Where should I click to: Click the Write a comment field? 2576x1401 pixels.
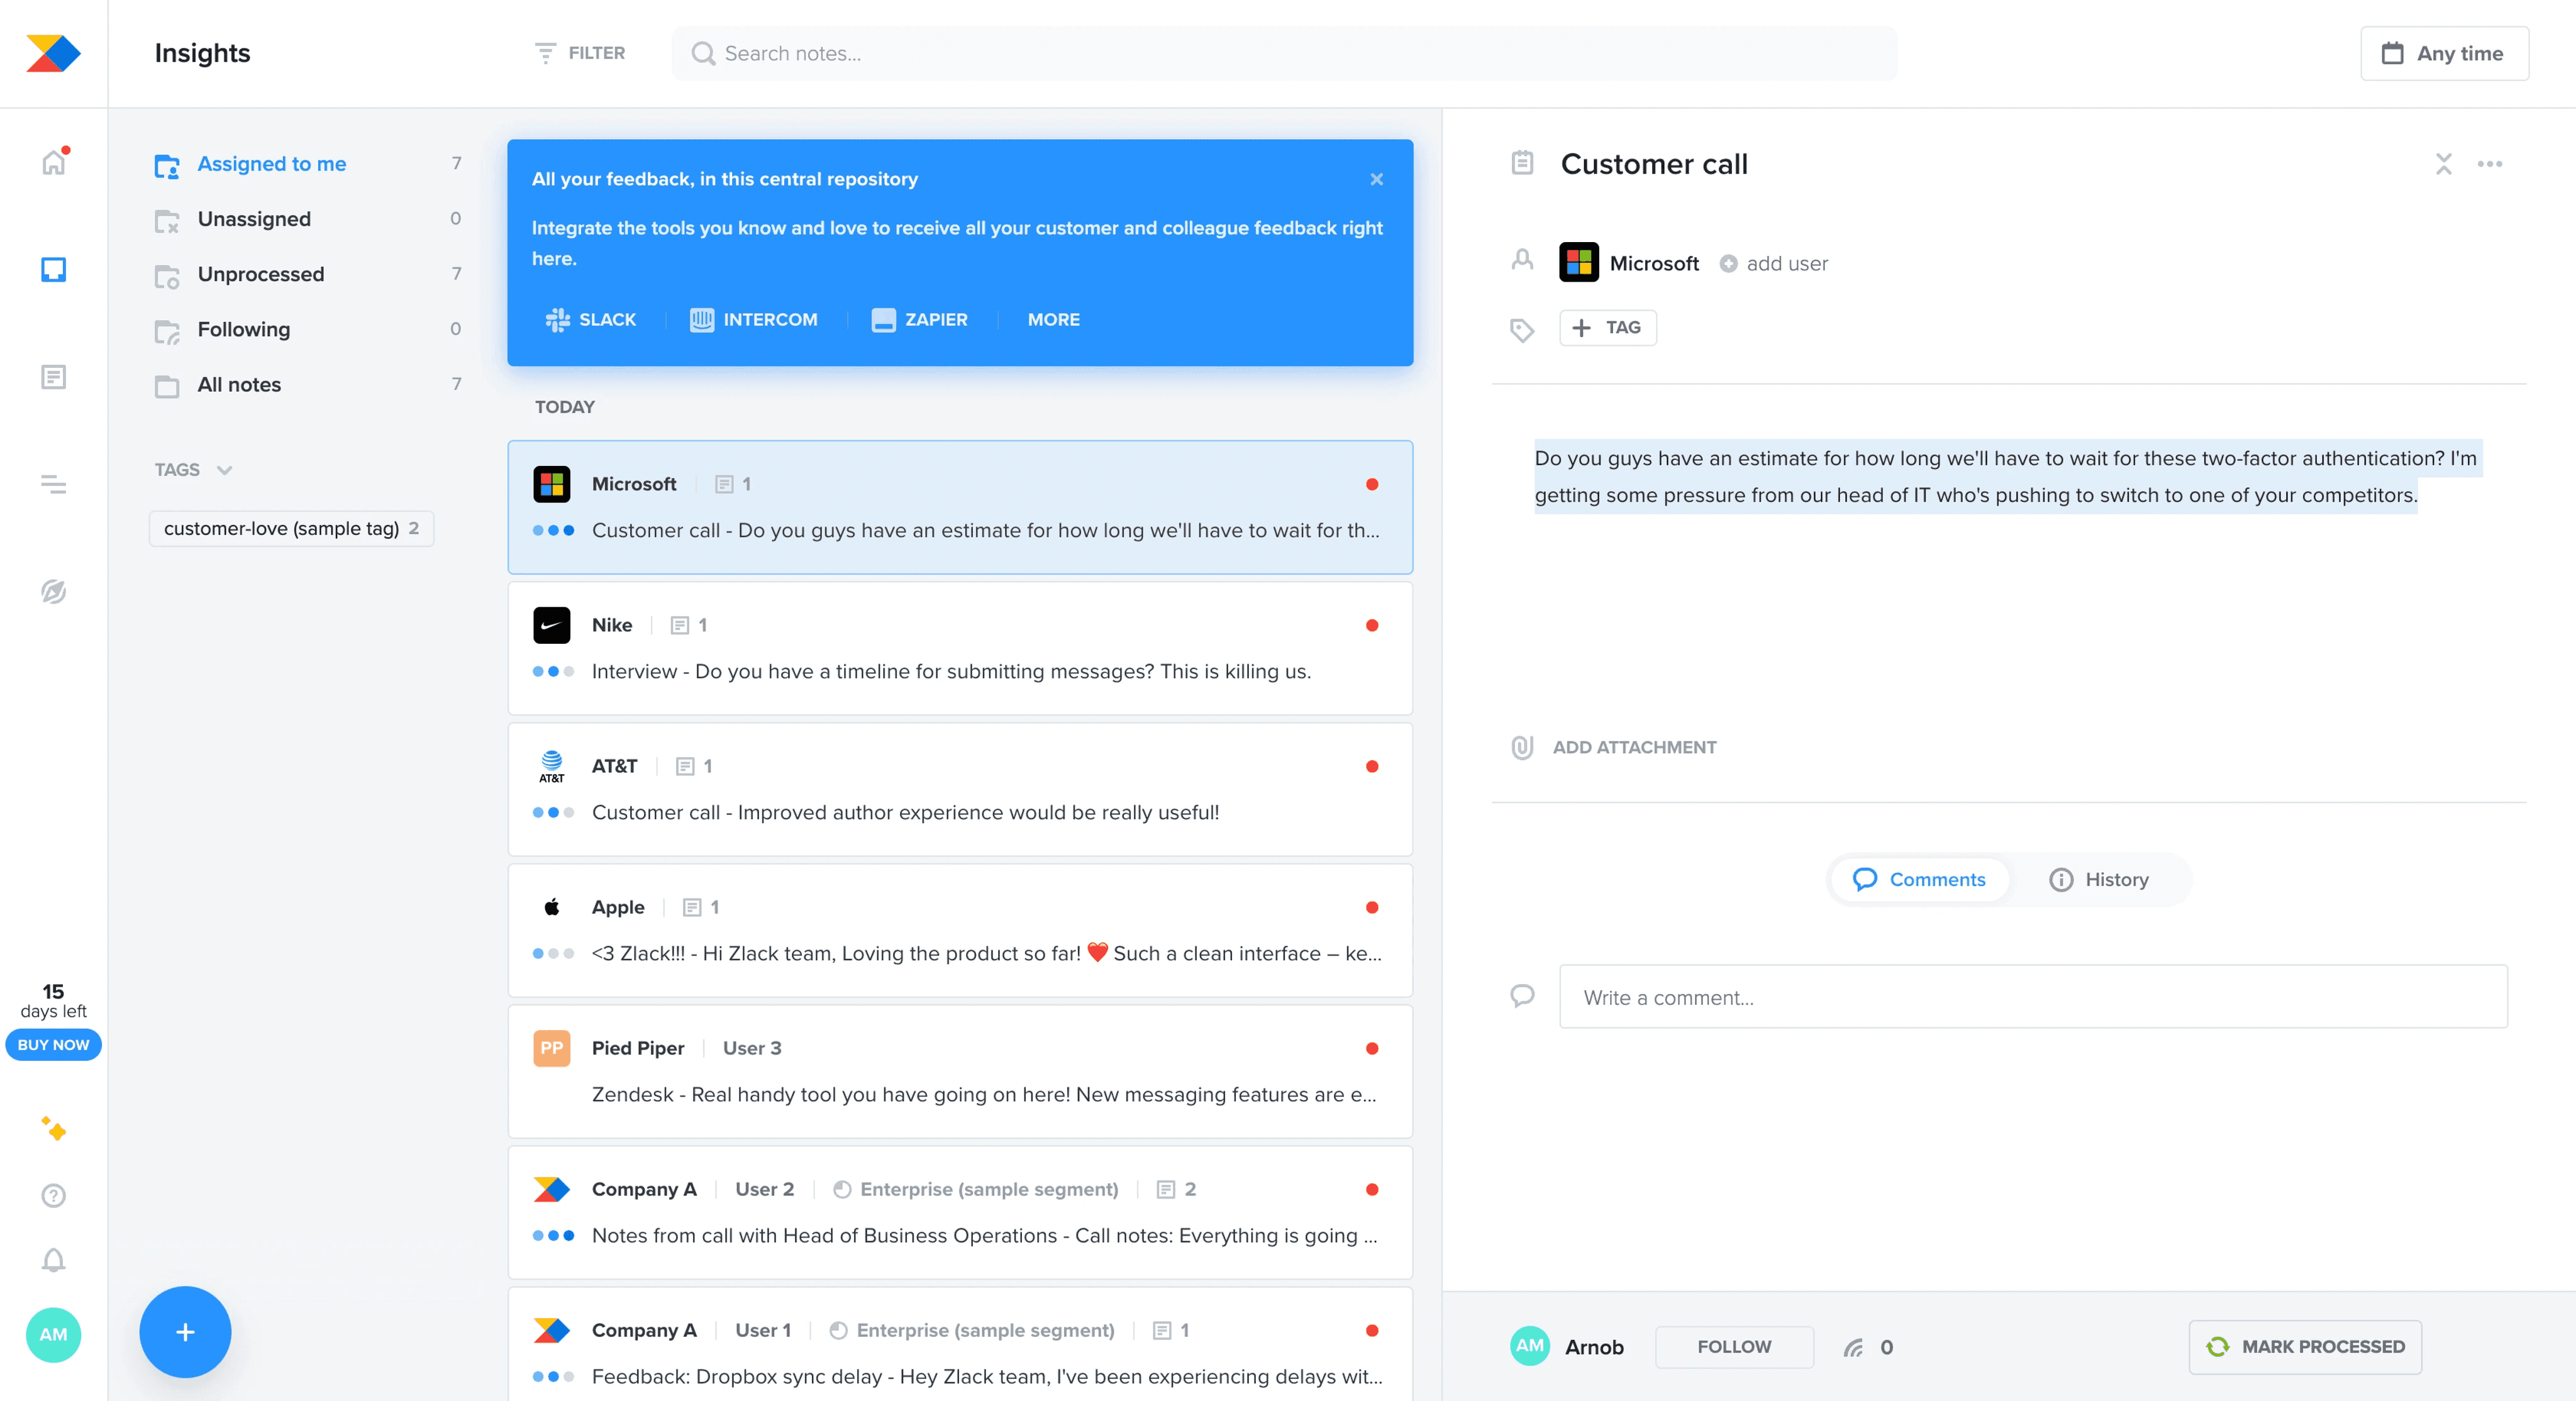click(x=2032, y=997)
